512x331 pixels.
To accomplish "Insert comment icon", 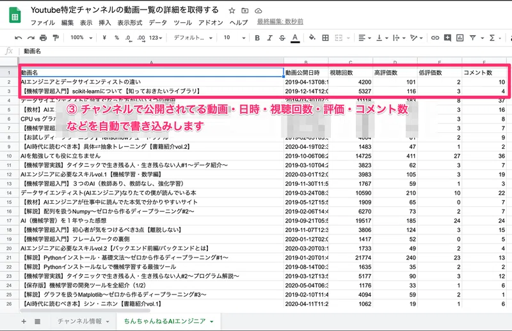I will (447, 38).
